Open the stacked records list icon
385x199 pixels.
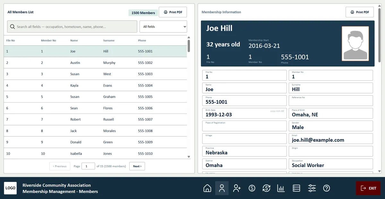pyautogui.click(x=296, y=188)
